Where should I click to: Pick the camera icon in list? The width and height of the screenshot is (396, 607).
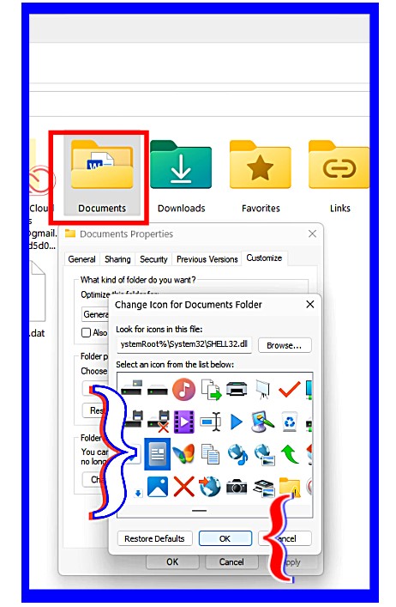(x=237, y=487)
